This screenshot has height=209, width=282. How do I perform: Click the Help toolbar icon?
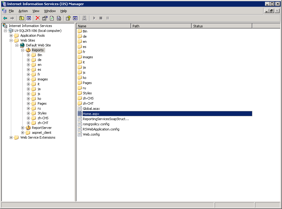[68, 18]
